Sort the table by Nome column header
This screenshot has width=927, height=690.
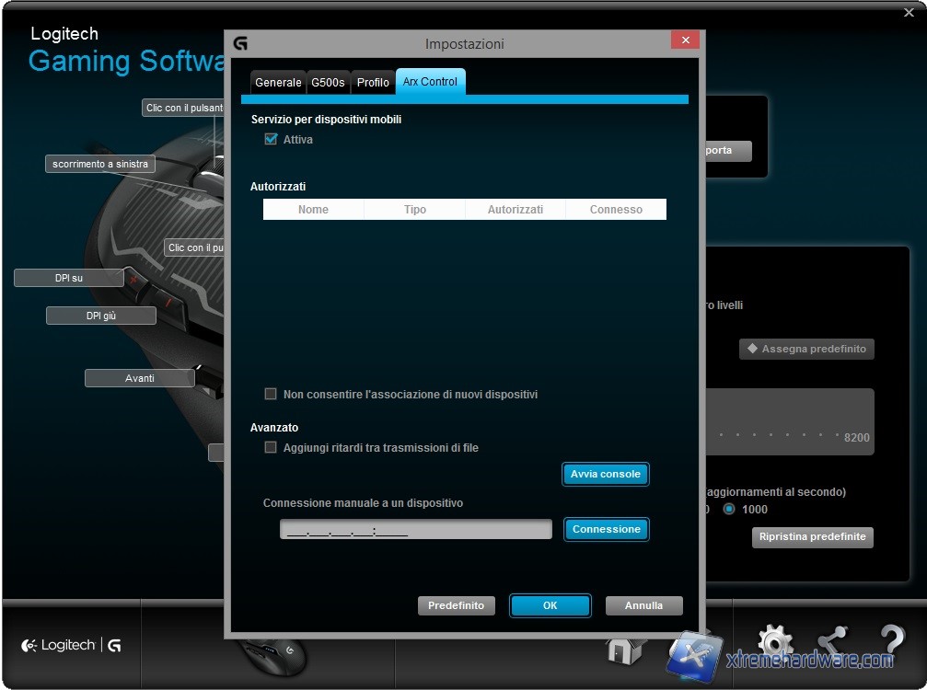click(313, 210)
